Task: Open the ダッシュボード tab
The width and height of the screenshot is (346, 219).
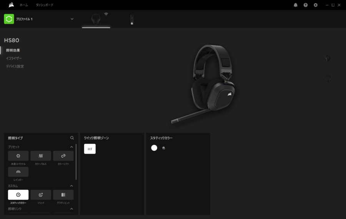Action: tap(45, 5)
